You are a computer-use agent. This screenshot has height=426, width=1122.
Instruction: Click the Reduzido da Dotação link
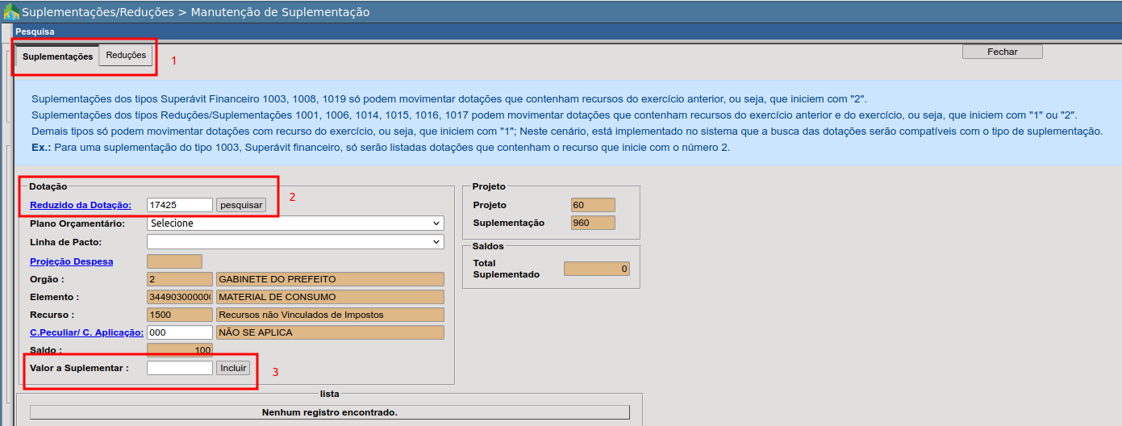81,205
